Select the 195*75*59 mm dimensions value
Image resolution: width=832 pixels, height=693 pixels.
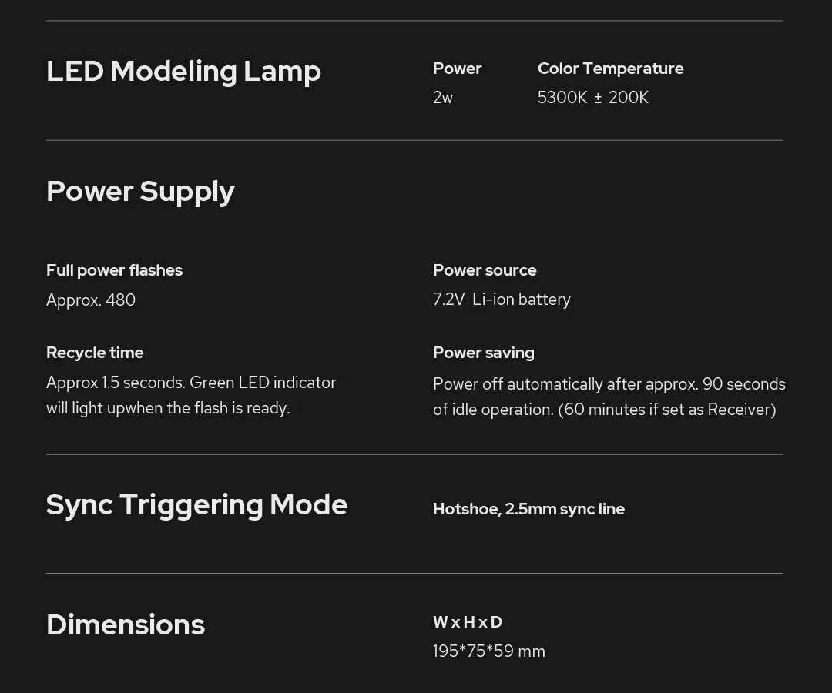click(x=489, y=651)
